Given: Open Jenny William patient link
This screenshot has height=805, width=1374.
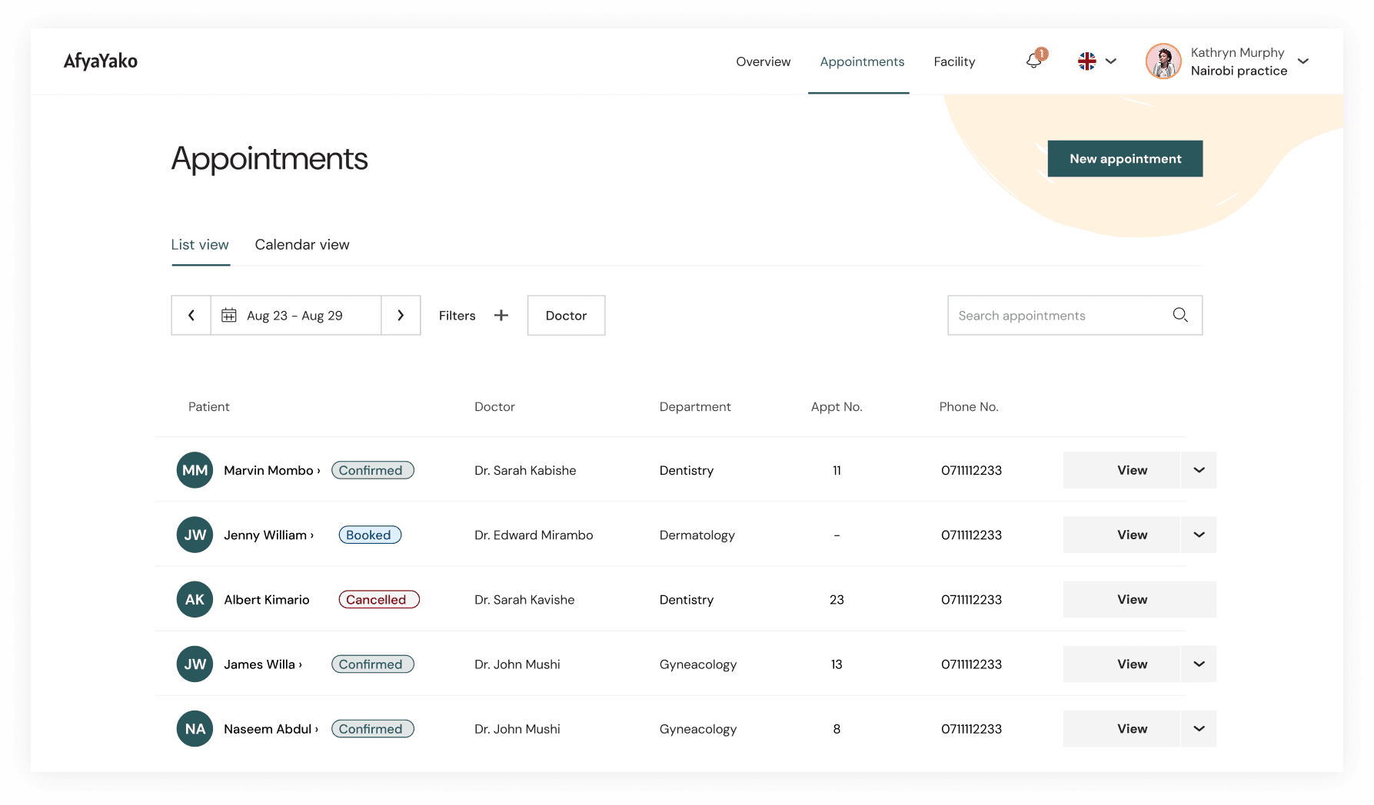Looking at the screenshot, I should (x=269, y=535).
